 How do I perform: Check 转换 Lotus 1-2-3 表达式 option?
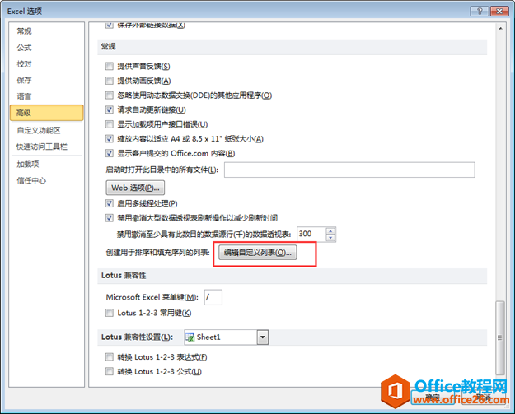point(110,357)
